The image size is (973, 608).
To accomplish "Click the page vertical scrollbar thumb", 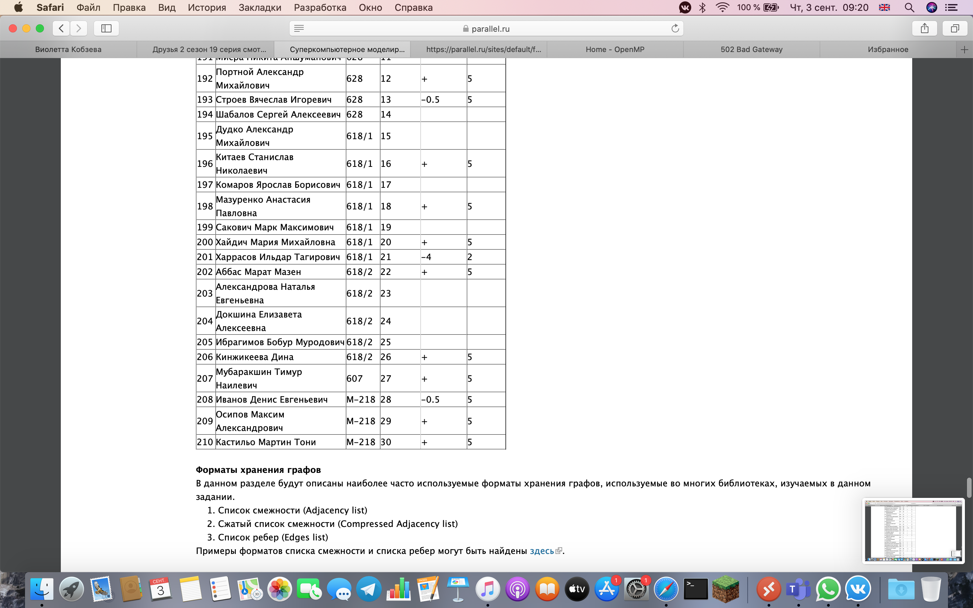I will click(969, 488).
